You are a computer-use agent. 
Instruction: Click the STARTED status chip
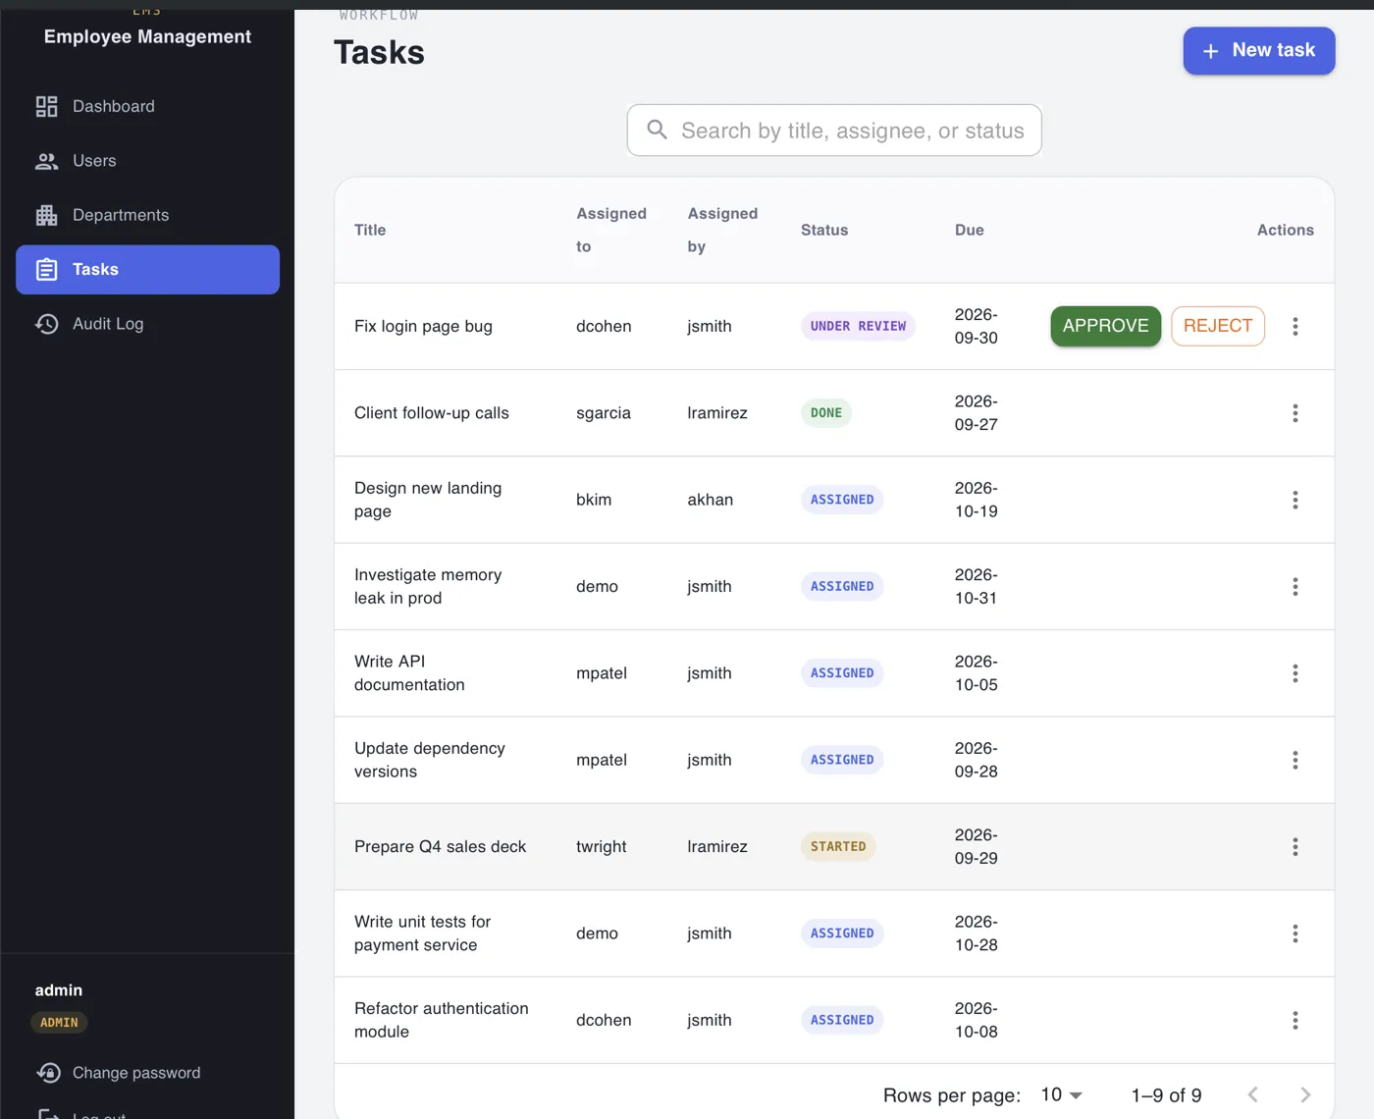[x=838, y=846]
